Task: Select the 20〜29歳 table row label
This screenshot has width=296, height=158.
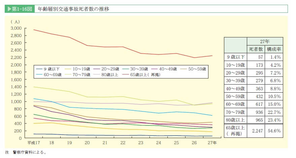Action: [236, 73]
